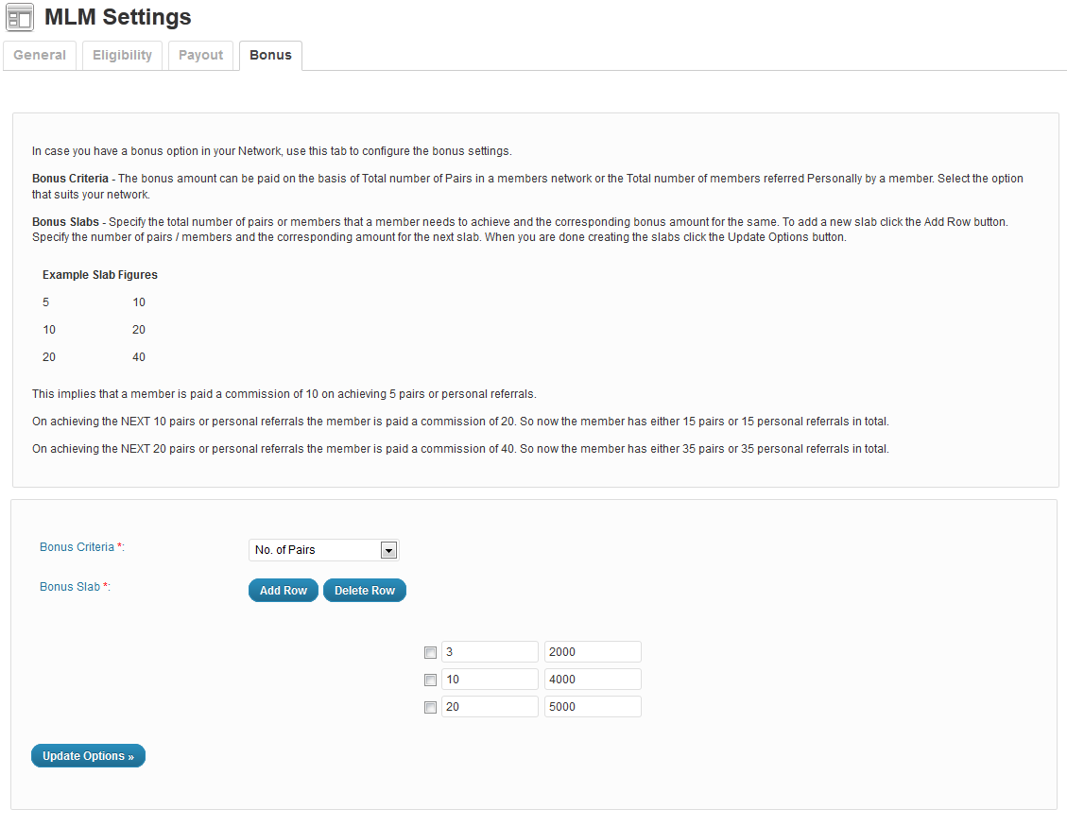The height and width of the screenshot is (827, 1067).
Task: Open the Bonus Criteria dropdown
Action: 324,550
